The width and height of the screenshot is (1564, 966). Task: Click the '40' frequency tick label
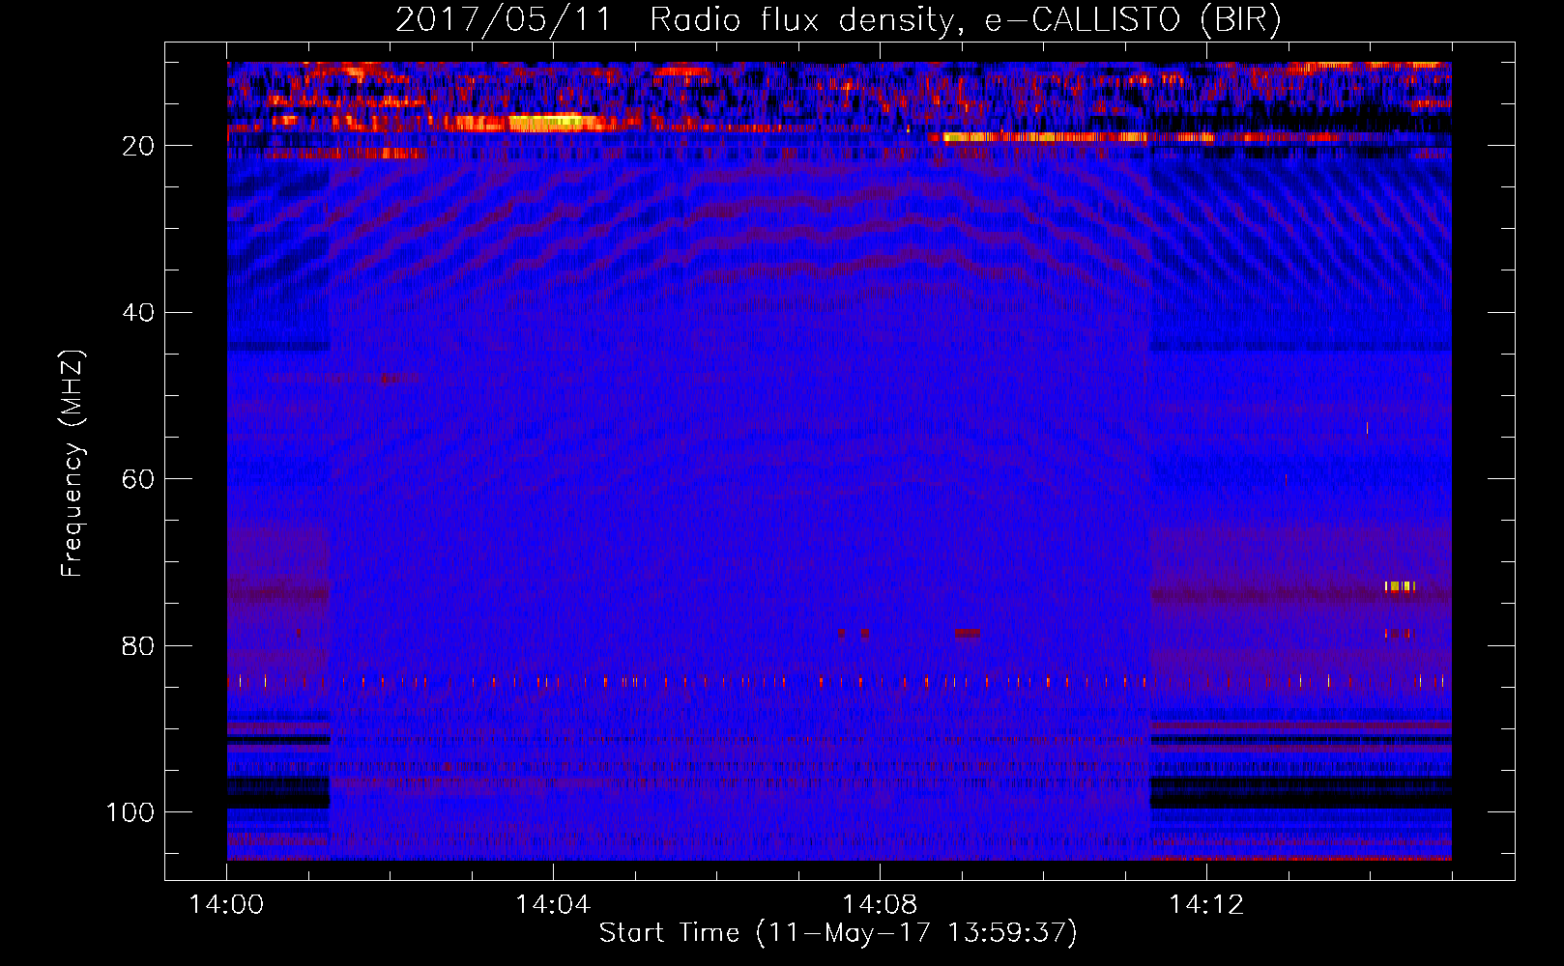click(x=139, y=313)
